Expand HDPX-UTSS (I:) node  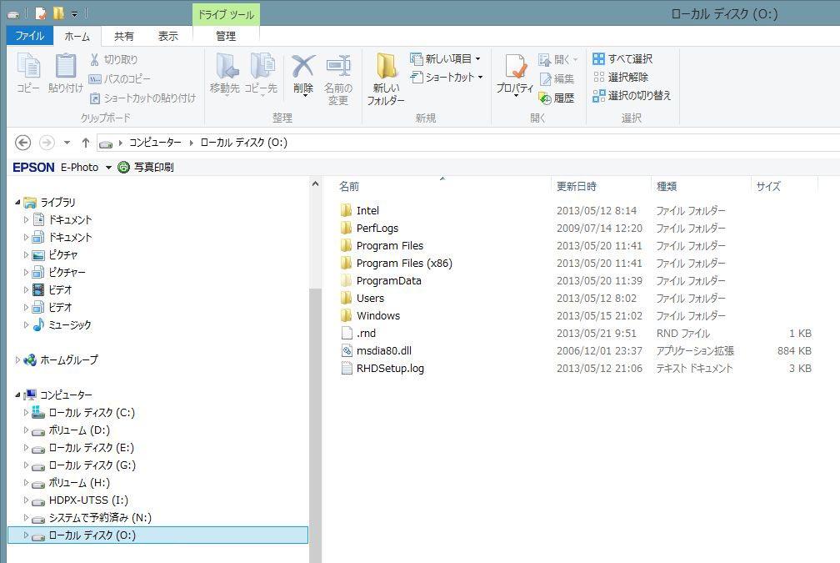click(x=26, y=500)
